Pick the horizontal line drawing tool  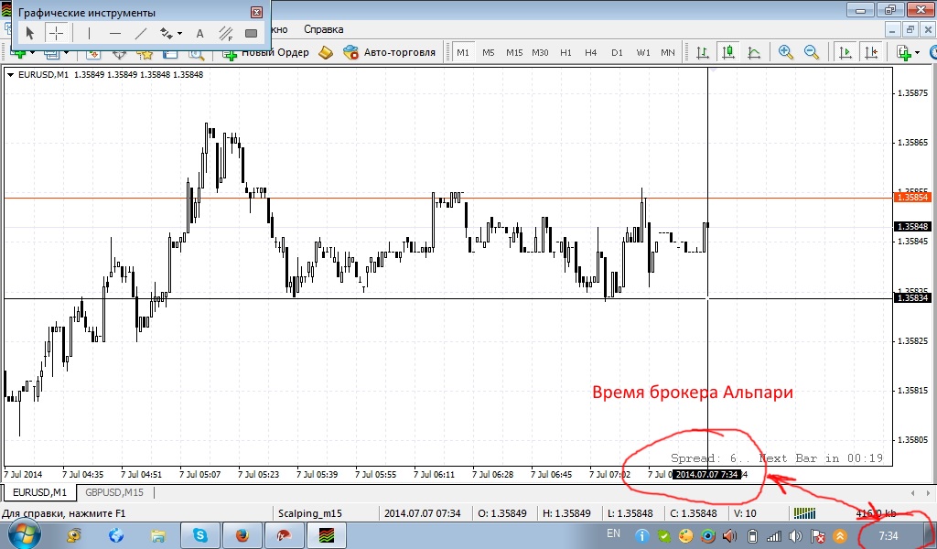[114, 34]
